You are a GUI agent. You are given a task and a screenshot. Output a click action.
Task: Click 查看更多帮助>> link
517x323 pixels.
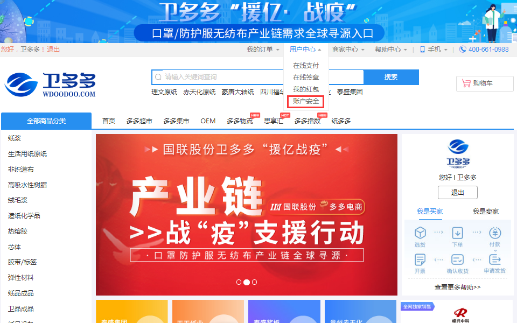point(458,287)
